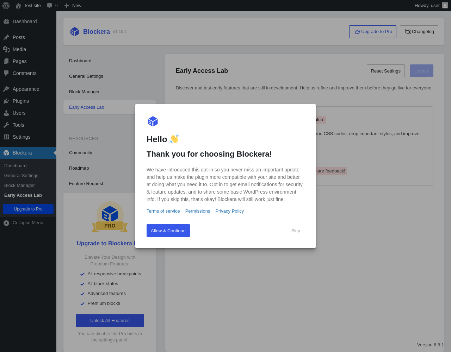Click Unlock All Features button
Screen dimensions: 451x352
pos(110,321)
